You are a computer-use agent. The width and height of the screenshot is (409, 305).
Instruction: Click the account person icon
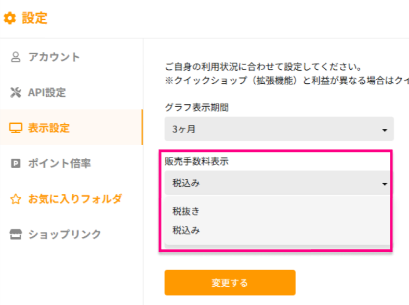pos(16,57)
